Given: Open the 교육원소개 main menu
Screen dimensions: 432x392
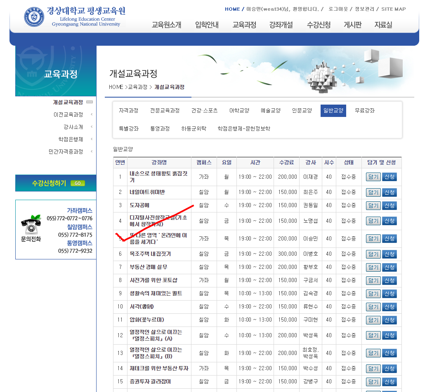Looking at the screenshot, I should click(x=166, y=25).
